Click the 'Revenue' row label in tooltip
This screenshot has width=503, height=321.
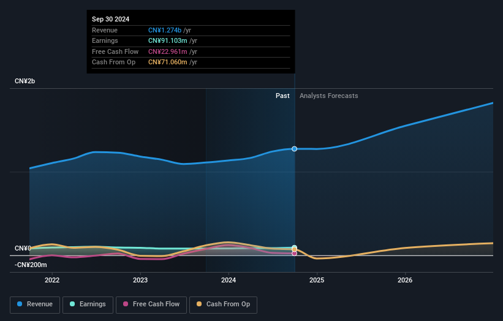click(x=105, y=30)
